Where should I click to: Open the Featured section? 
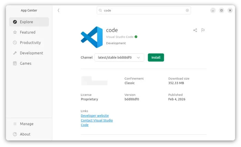click(28, 32)
